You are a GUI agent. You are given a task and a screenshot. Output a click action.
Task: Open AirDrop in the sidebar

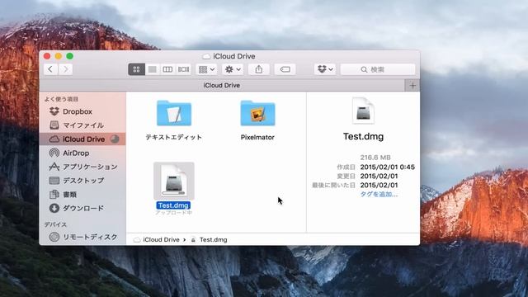(82, 153)
